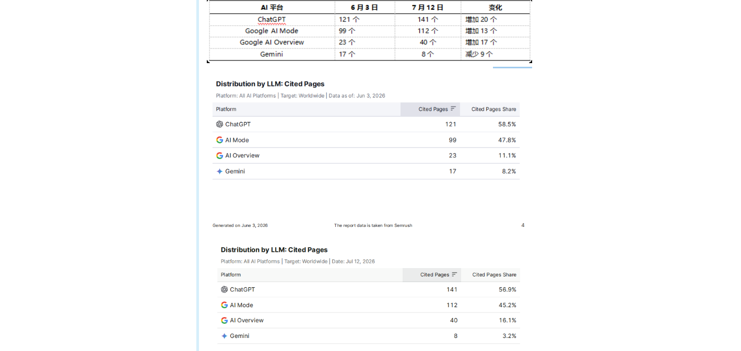
Task: Click the 'Data as of: Jun 3, 2026' text
Action: tap(357, 95)
